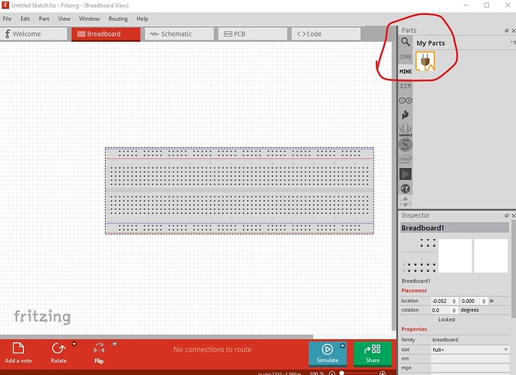This screenshot has width=516, height=375.
Task: Open the Simulate button dropdown arrow
Action: pos(343,345)
